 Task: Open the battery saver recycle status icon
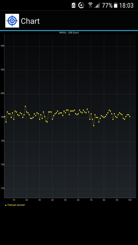(74, 5)
